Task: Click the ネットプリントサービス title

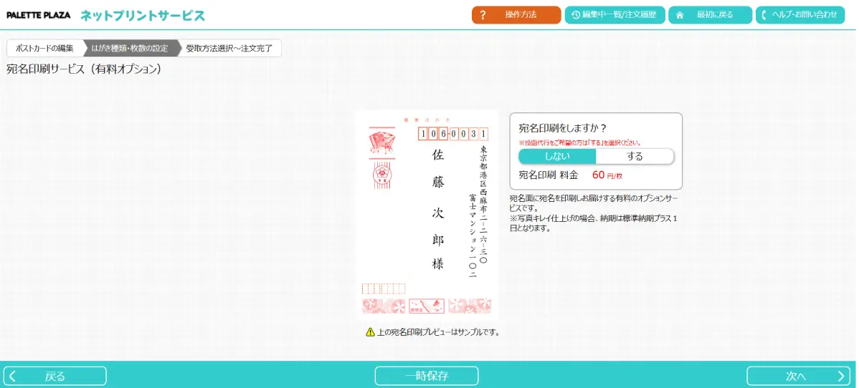Action: pyautogui.click(x=143, y=15)
